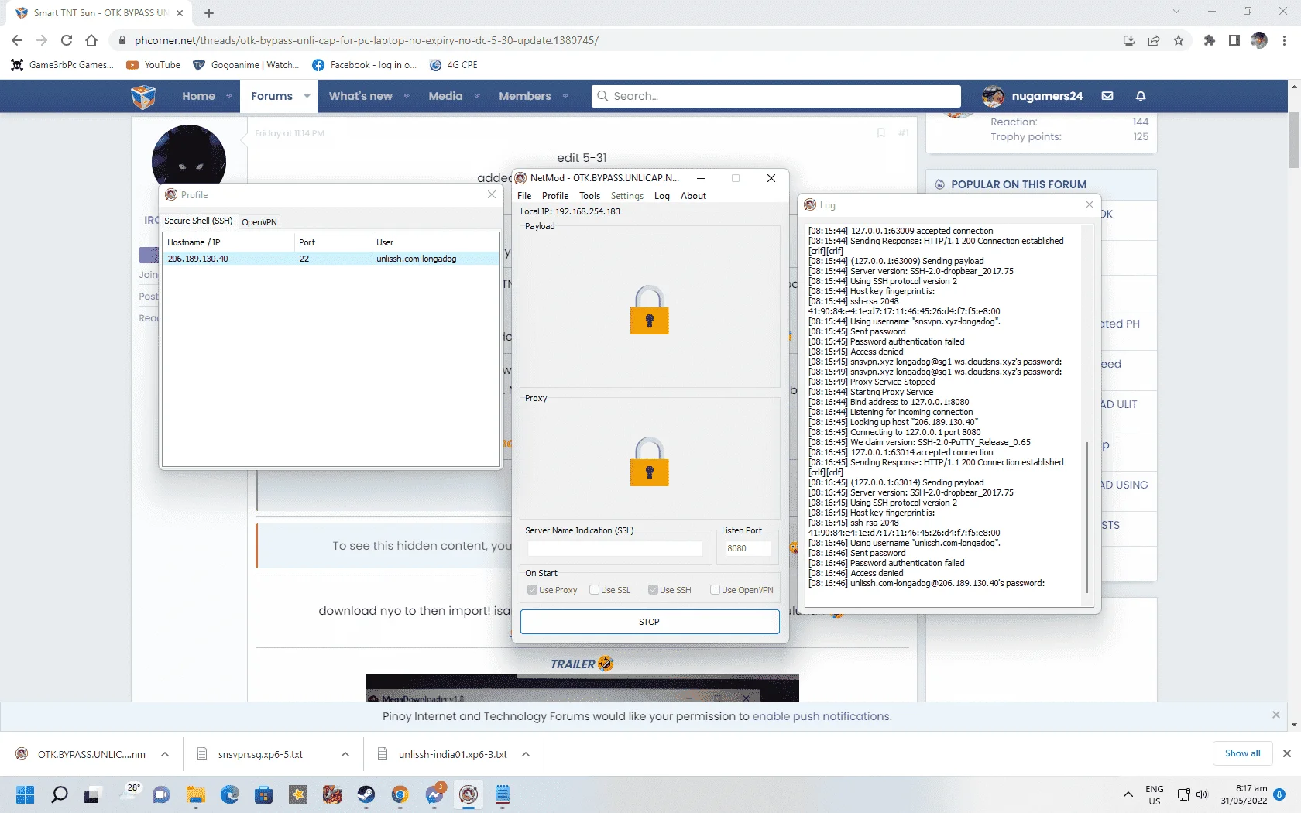Viewport: 1301px width, 813px height.
Task: Click the STOP button in NetMod
Action: click(x=650, y=622)
